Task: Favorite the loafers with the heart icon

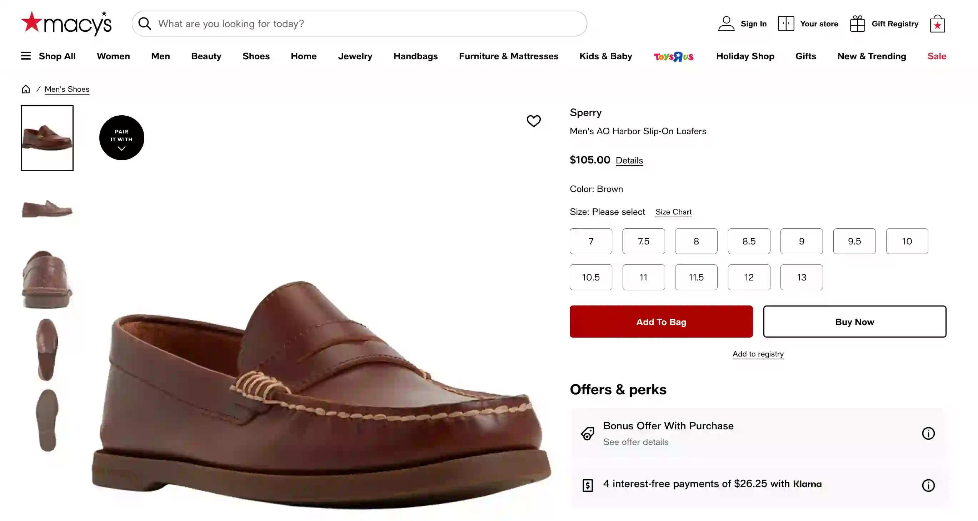Action: pyautogui.click(x=534, y=121)
